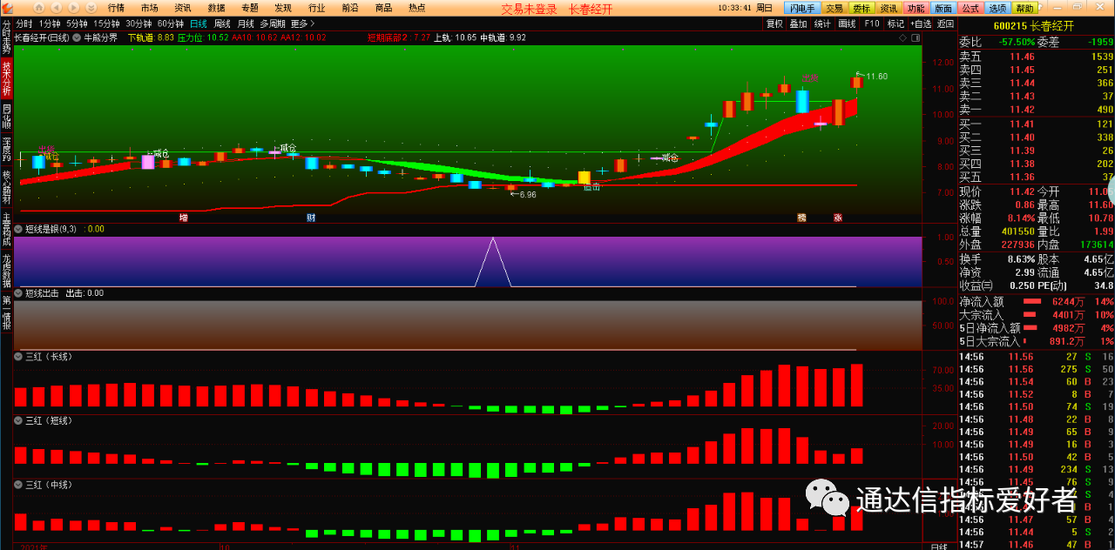Image resolution: width=1115 pixels, height=550 pixels.
Task: Select the 龙虎数据 sidebar tab
Action: tap(6, 272)
